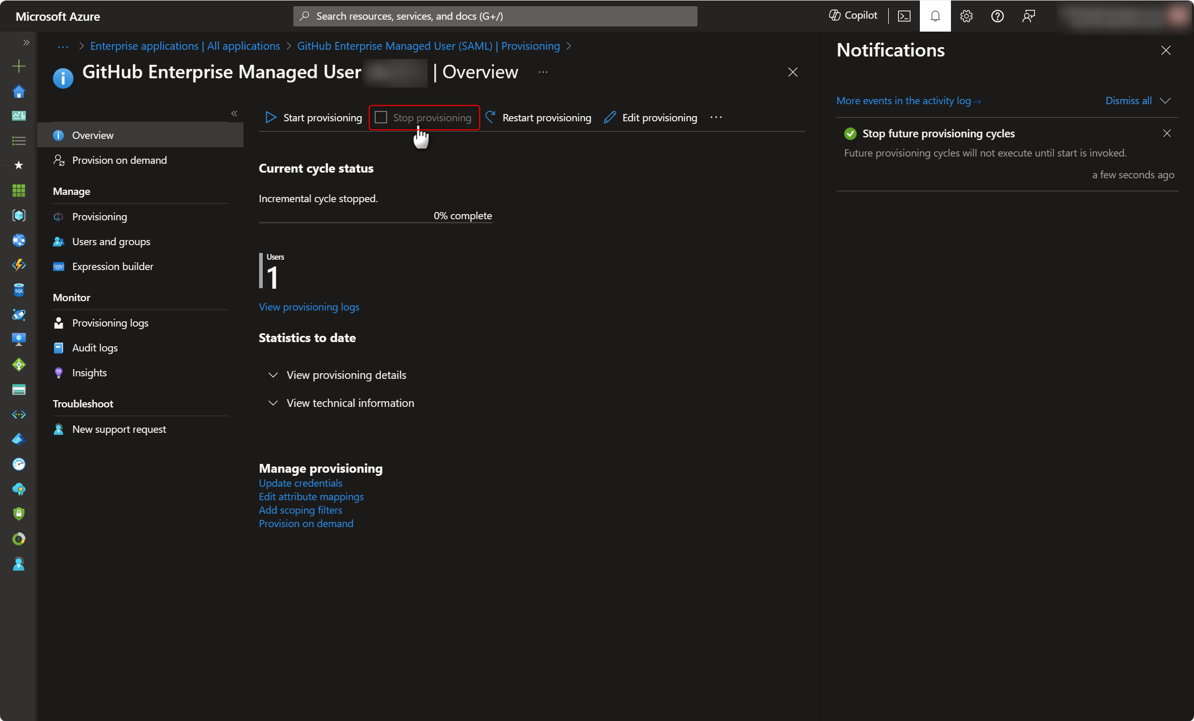Open Help question mark icon

click(997, 16)
